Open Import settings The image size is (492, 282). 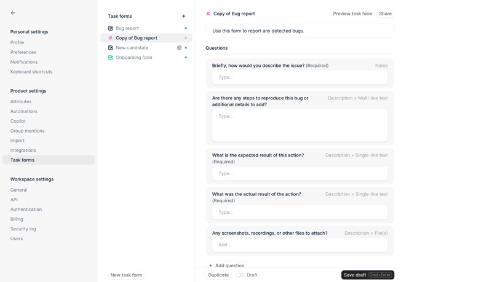pos(17,140)
